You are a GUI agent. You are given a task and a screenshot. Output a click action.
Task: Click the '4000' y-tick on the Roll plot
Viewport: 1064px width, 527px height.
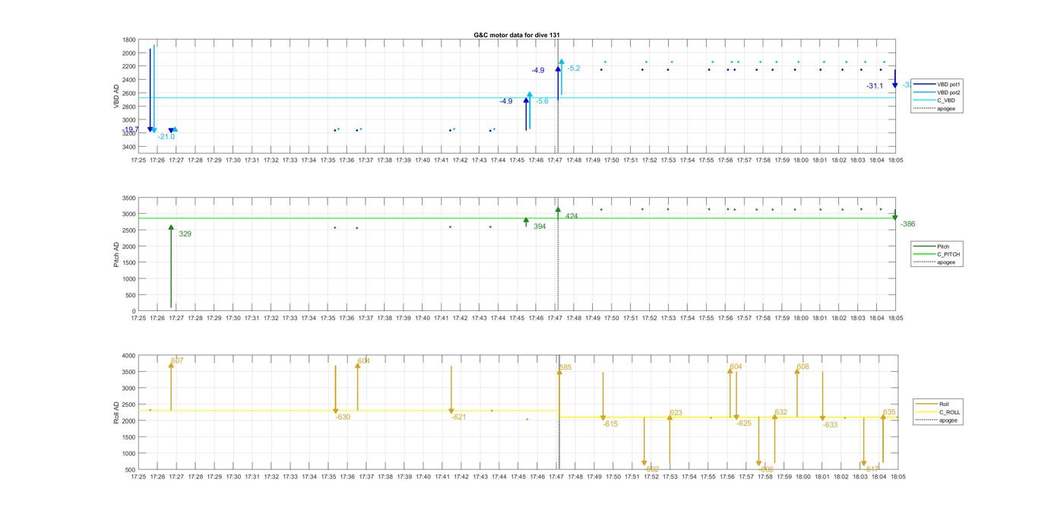coord(128,356)
